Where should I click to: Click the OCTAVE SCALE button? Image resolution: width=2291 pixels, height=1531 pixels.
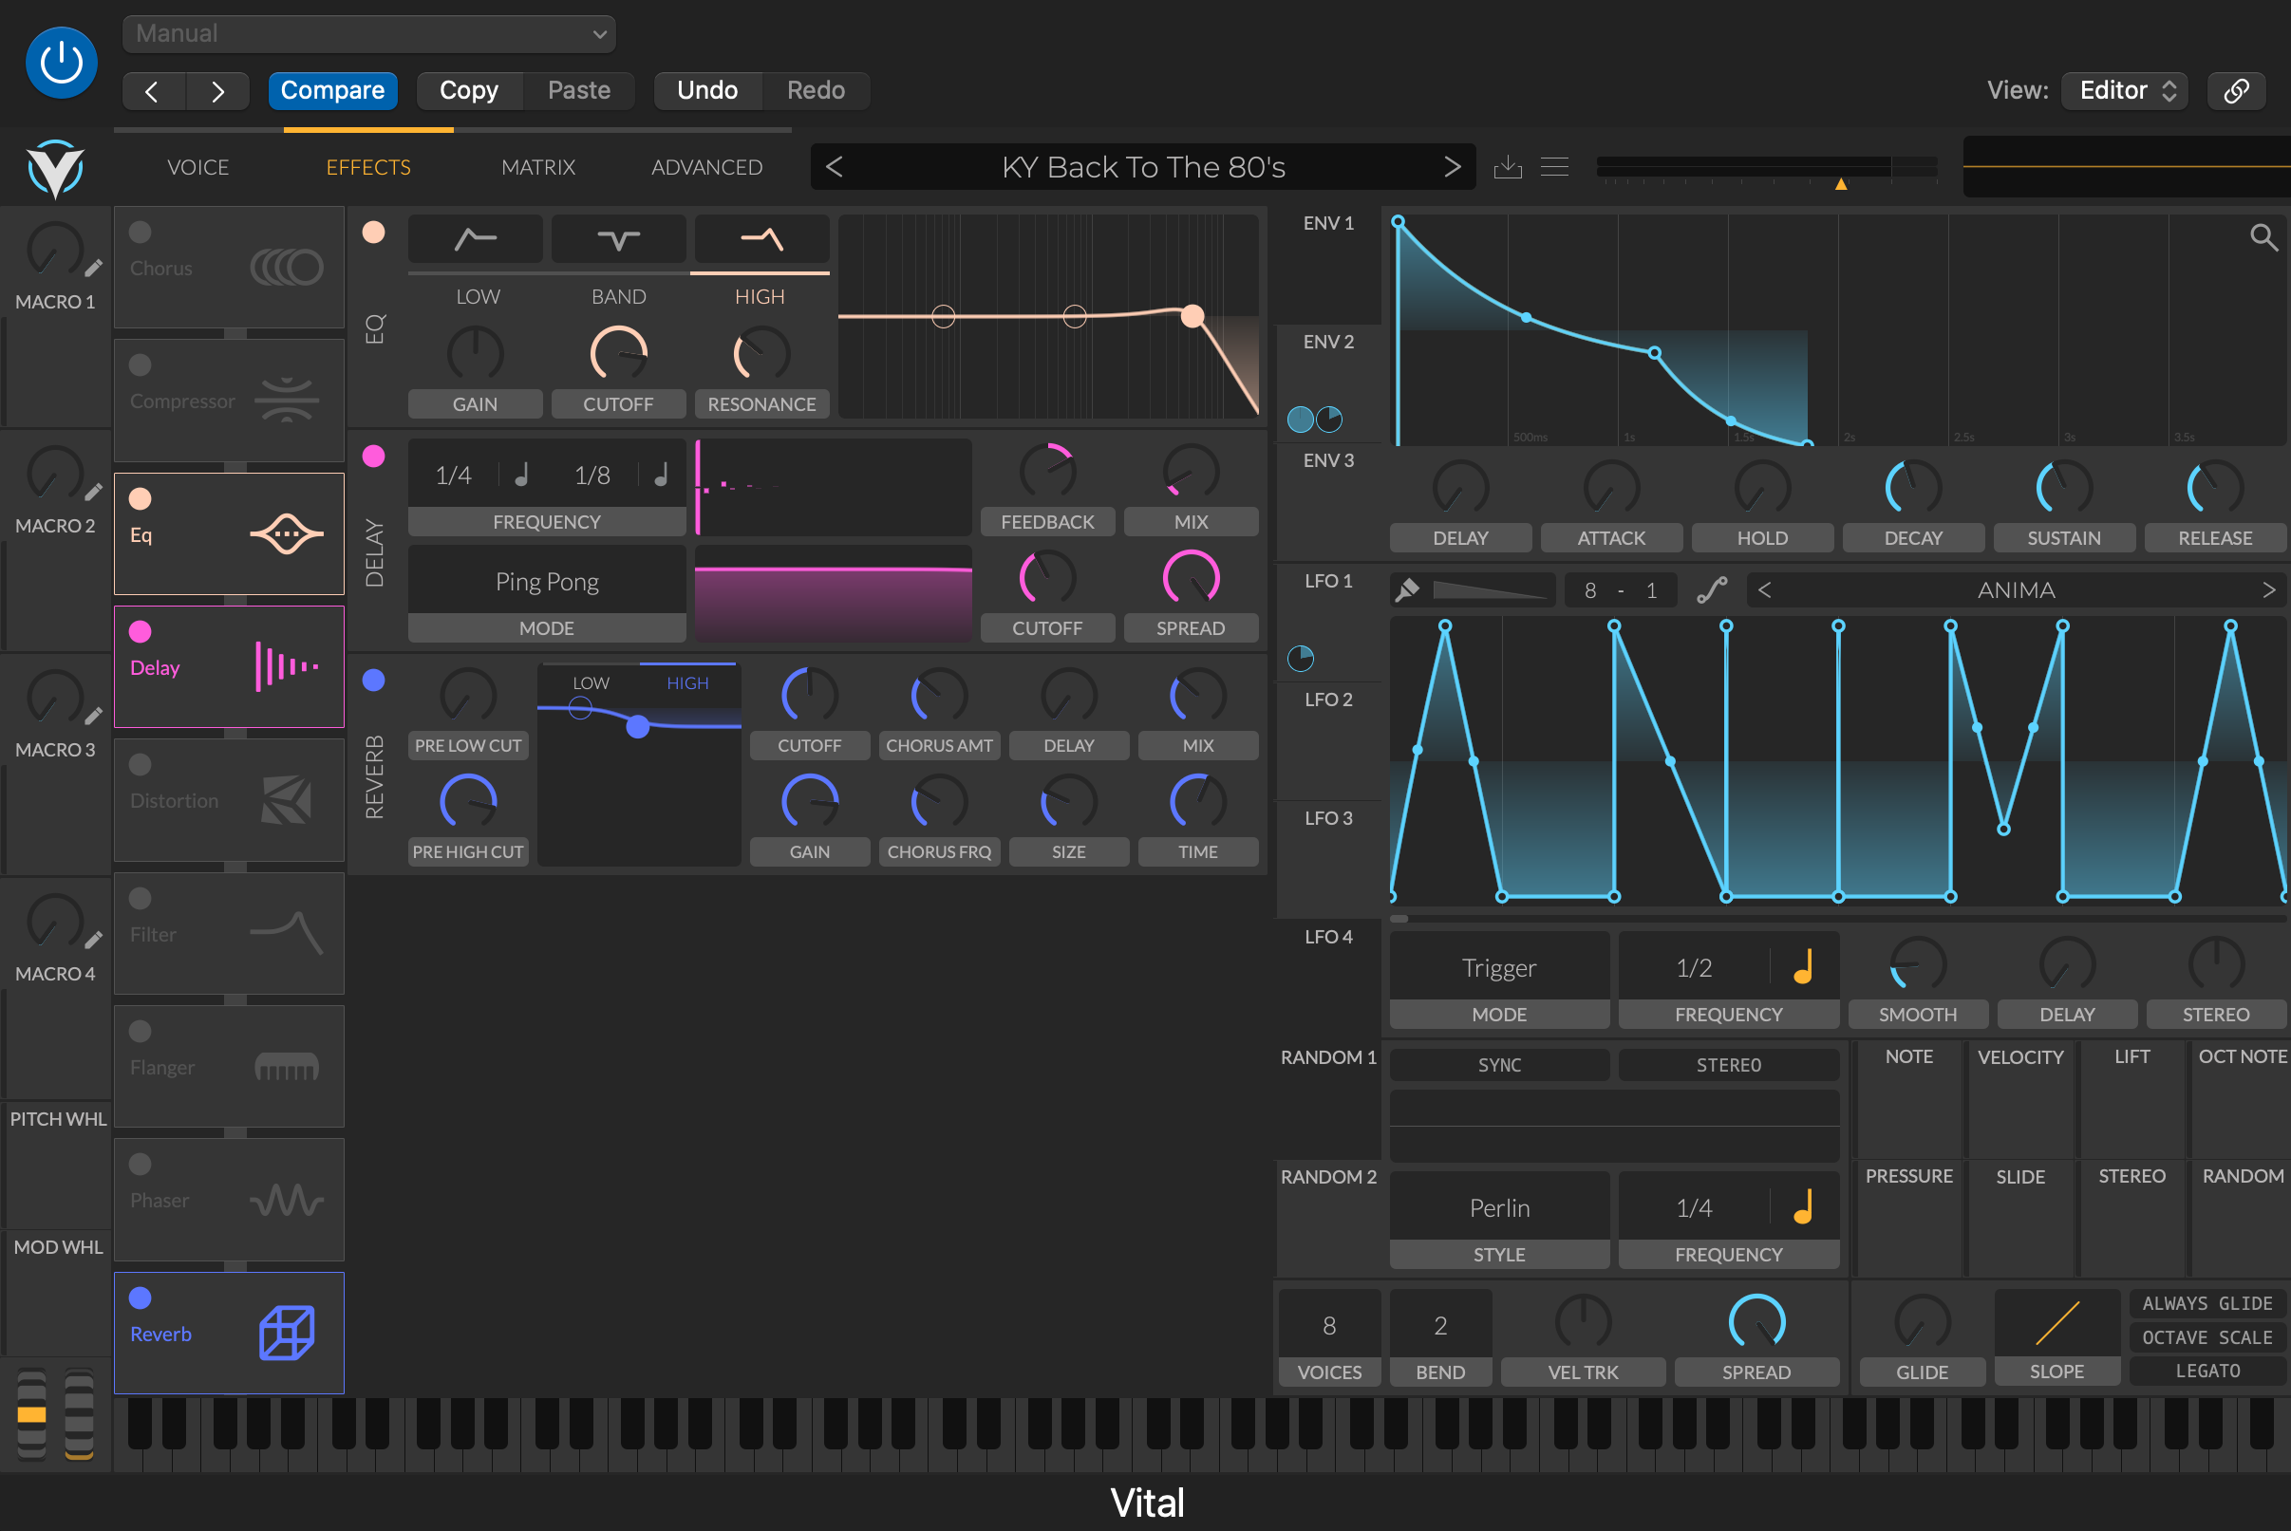(2207, 1337)
